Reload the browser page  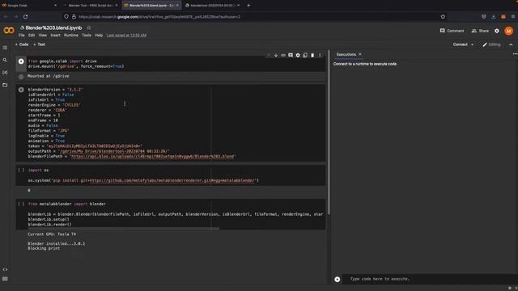(25, 16)
